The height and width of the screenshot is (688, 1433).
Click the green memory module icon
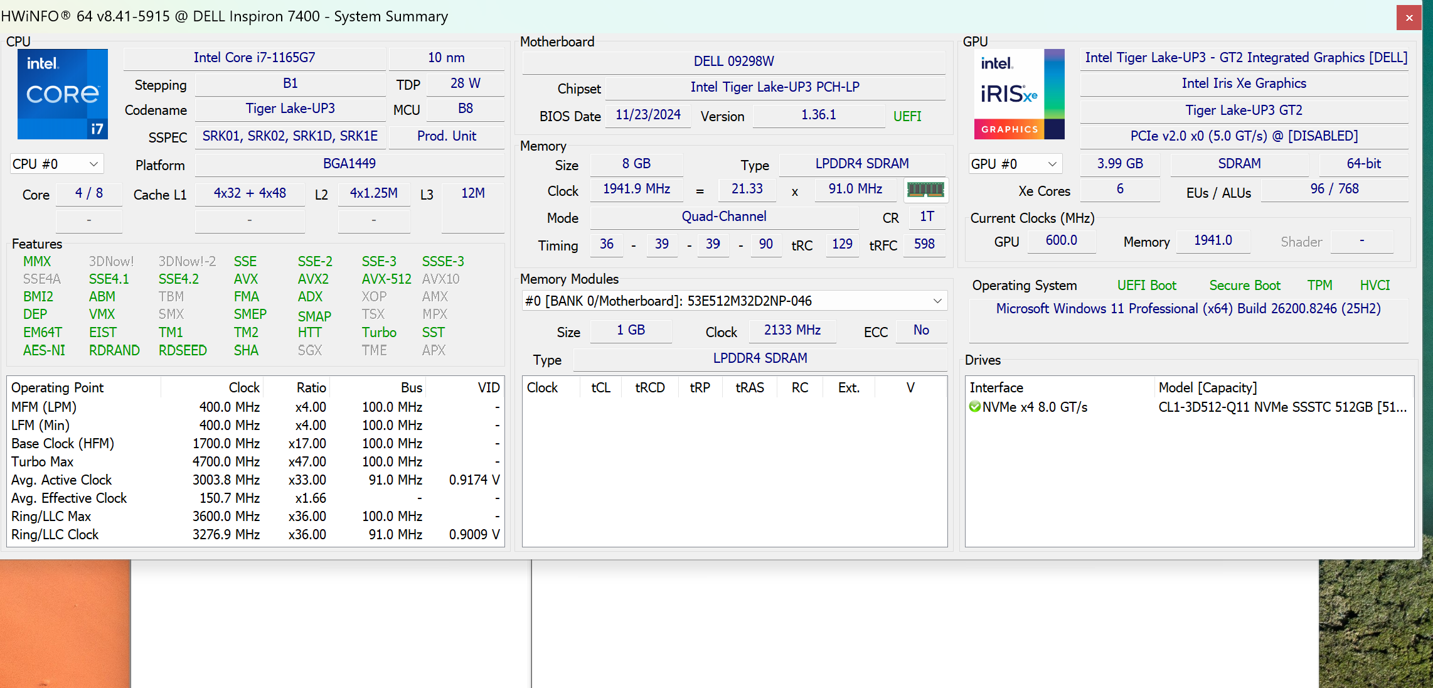tap(925, 190)
